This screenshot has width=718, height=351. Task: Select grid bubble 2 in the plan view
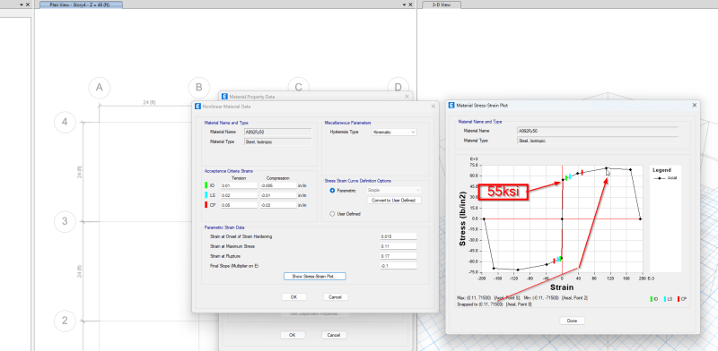[65, 321]
